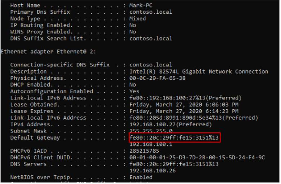
Task: Click the NetBIOS over Tcpip Enabled value
Action: pos(141,178)
